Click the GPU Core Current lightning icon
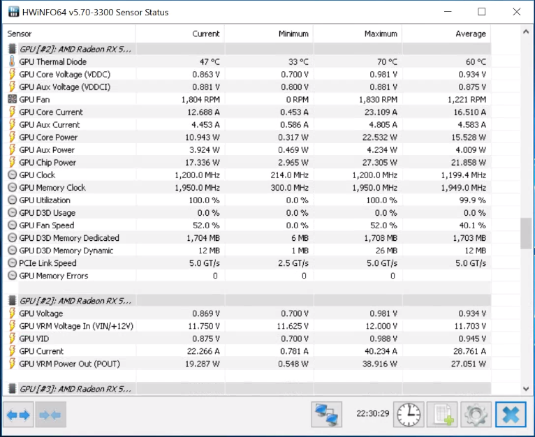 pyautogui.click(x=12, y=112)
